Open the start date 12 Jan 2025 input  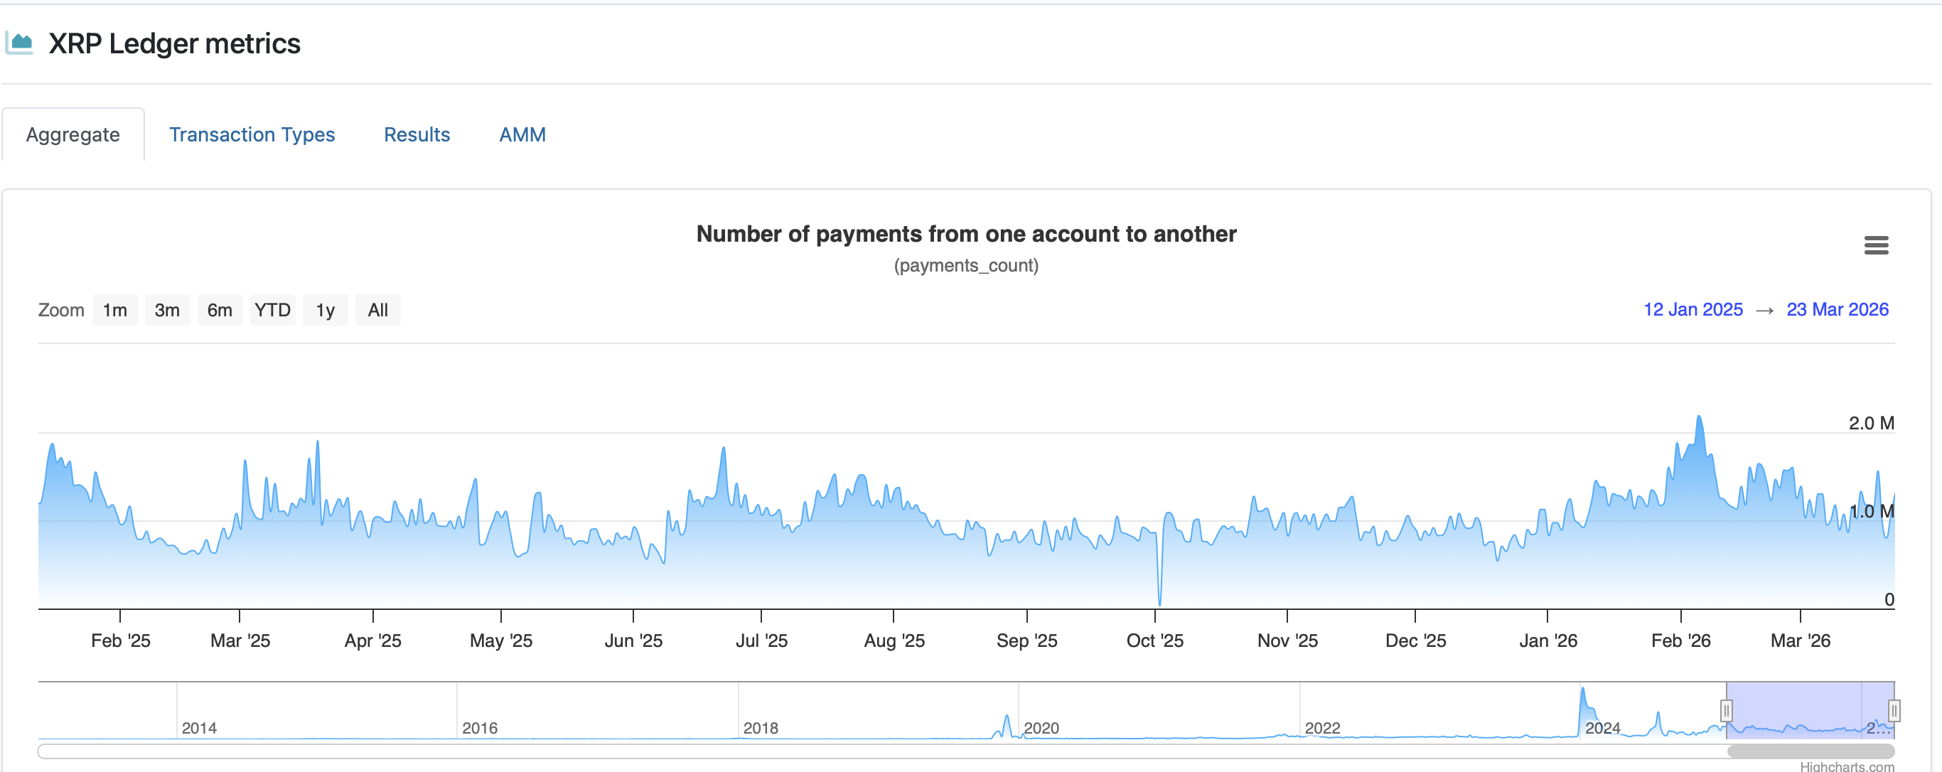click(1692, 309)
